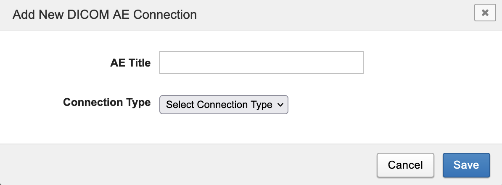
Task: Click the X icon in dialog header
Action: coord(485,13)
